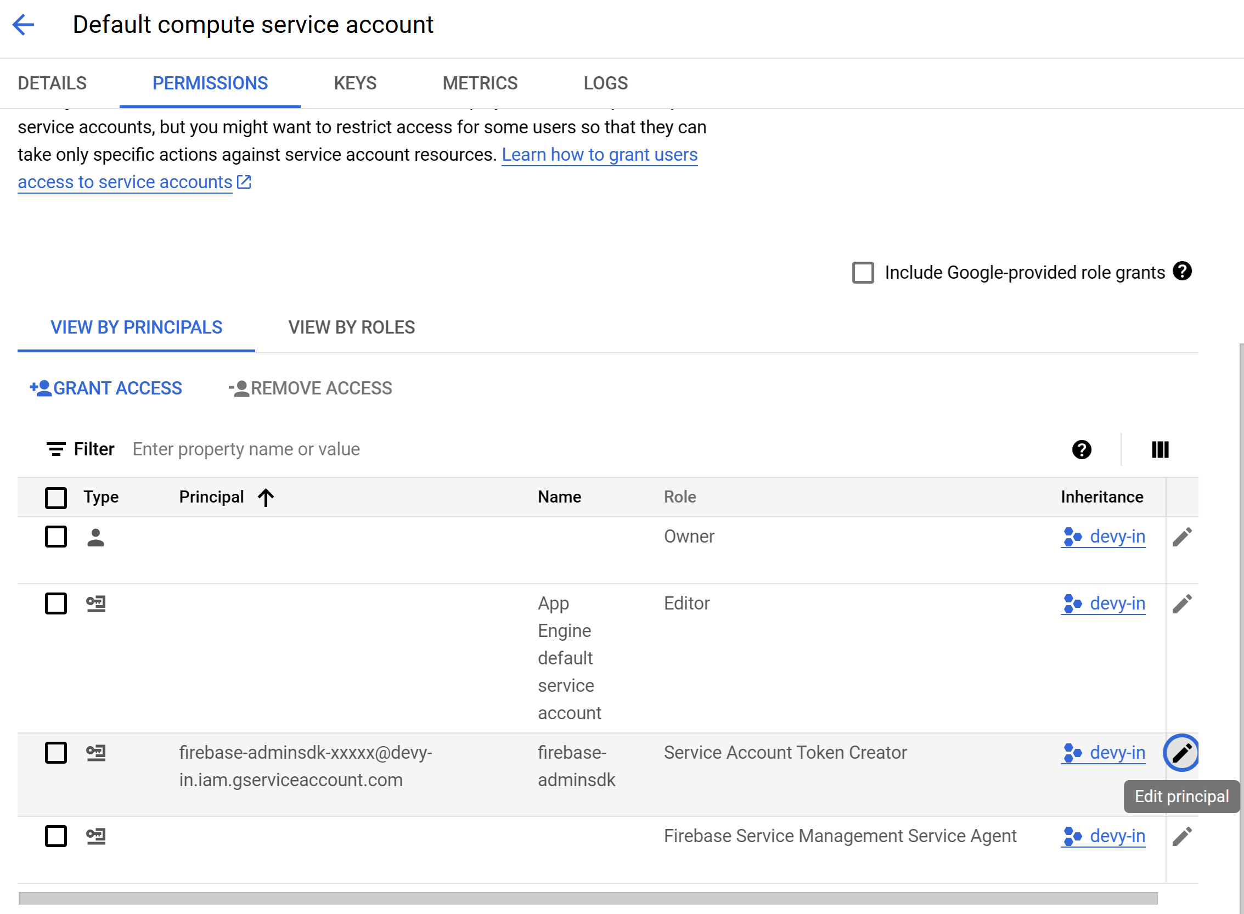
Task: Select the Owner row checkbox
Action: tap(56, 537)
